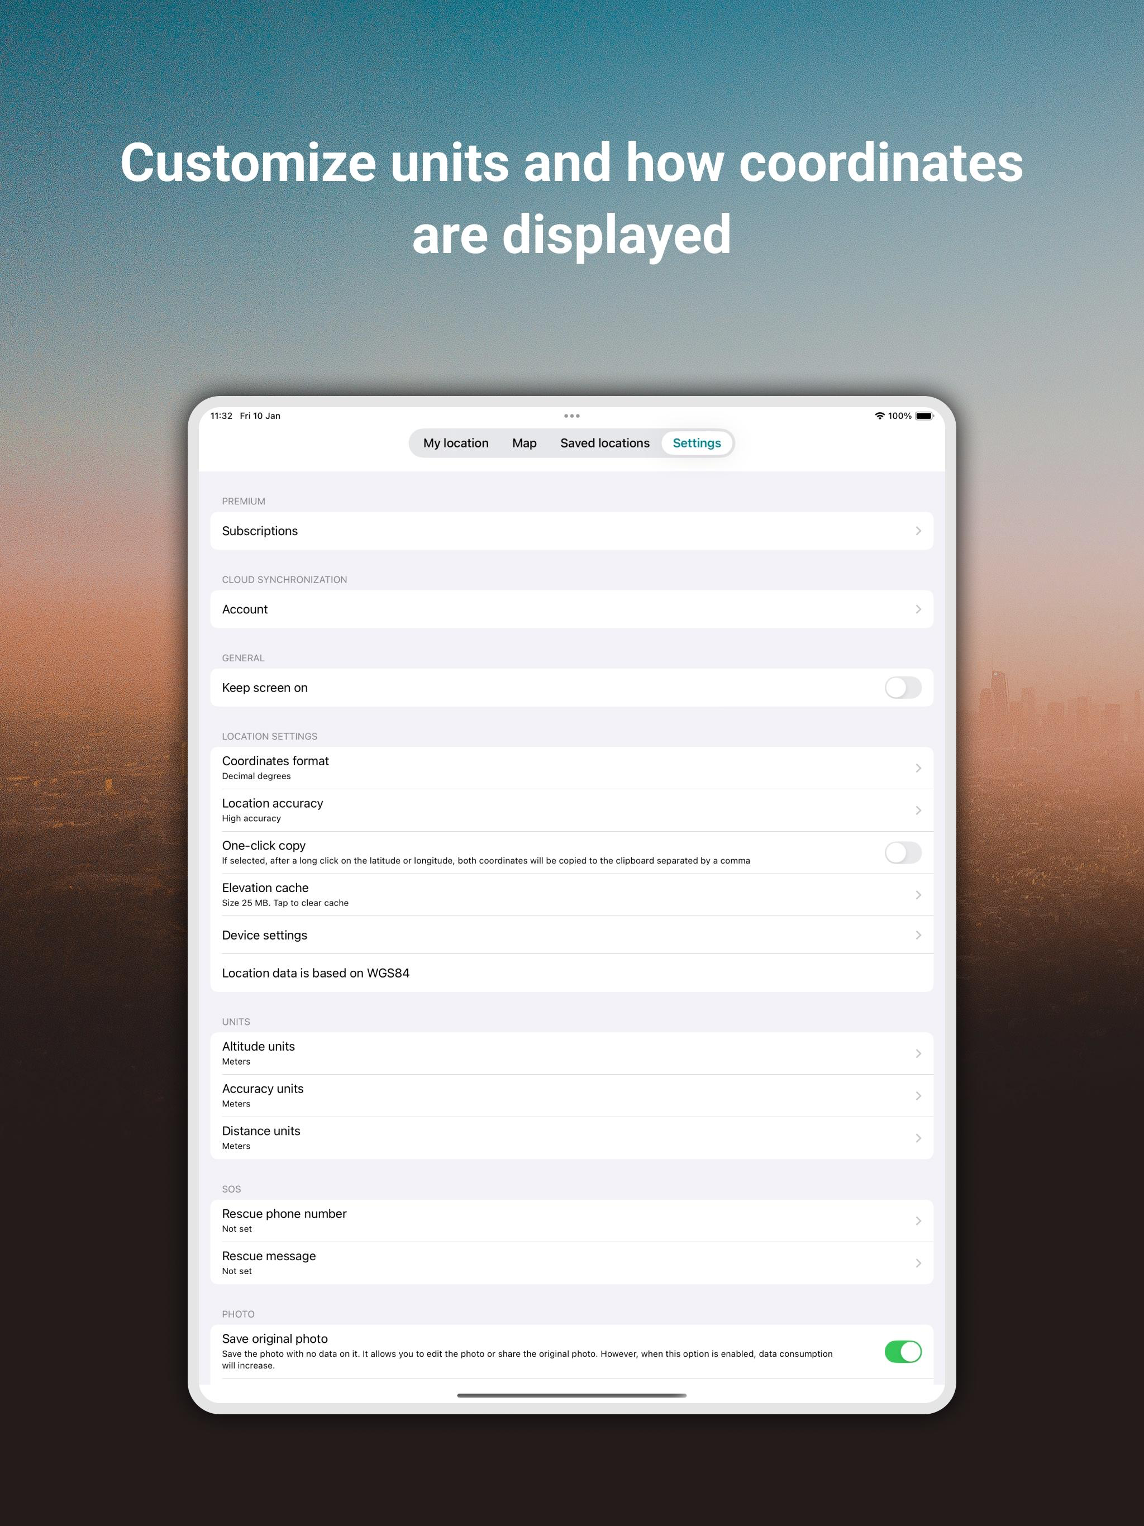1144x1526 pixels.
Task: Click 'Not set' under Rescue phone number
Action: click(237, 1229)
